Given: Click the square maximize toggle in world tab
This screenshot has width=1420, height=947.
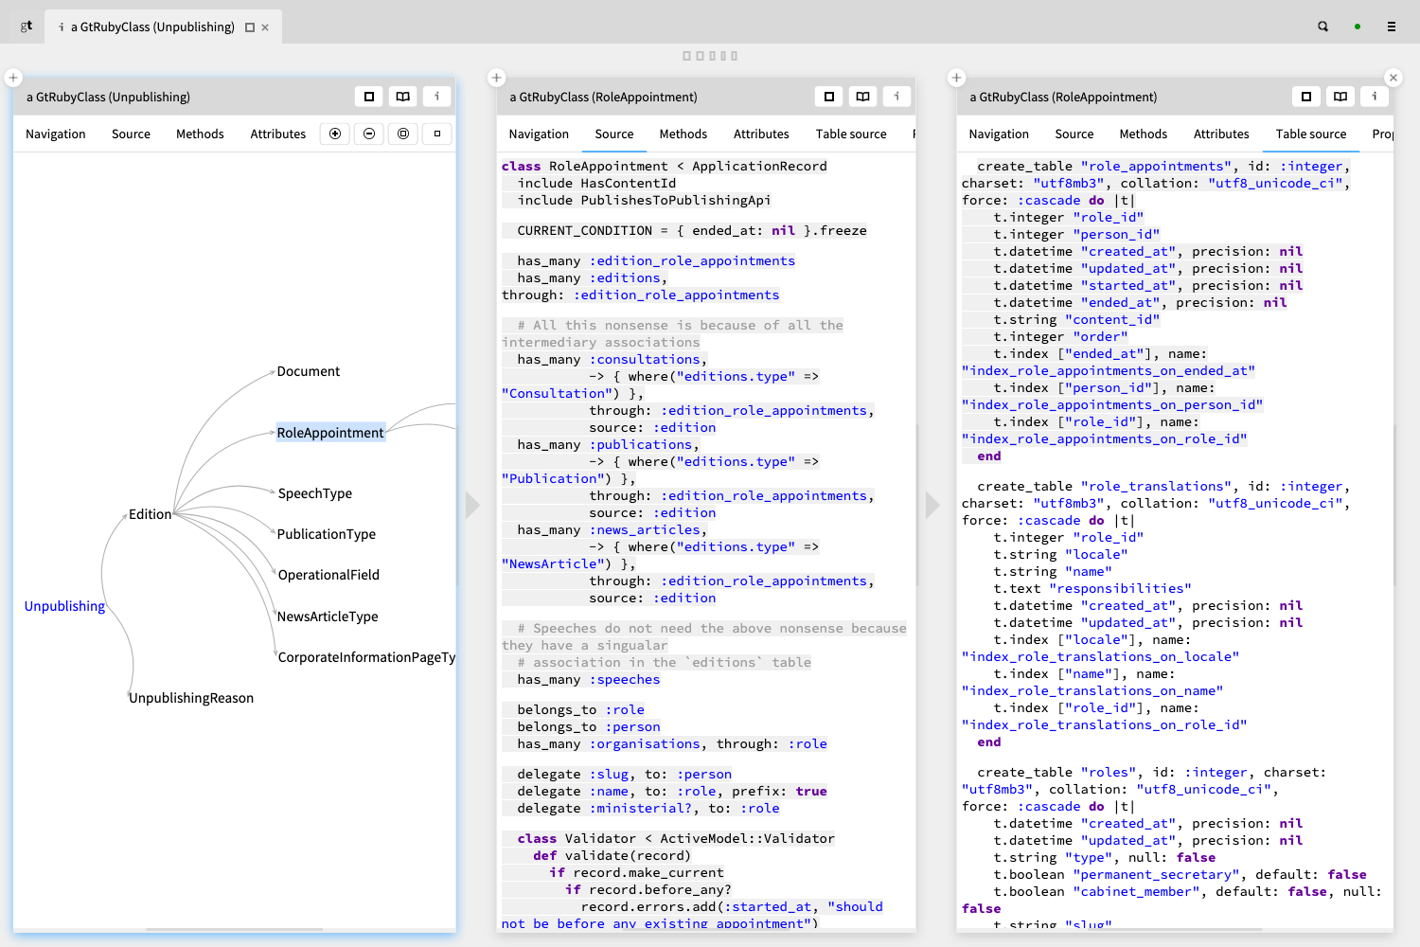Looking at the screenshot, I should coord(250,27).
